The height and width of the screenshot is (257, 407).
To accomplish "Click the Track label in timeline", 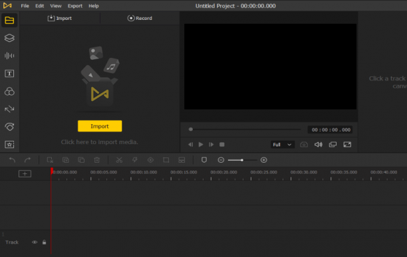I will [12, 242].
